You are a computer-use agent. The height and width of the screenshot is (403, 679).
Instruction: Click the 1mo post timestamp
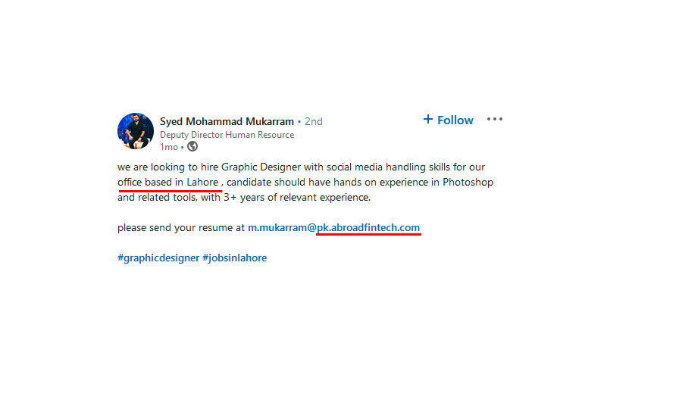(x=169, y=147)
